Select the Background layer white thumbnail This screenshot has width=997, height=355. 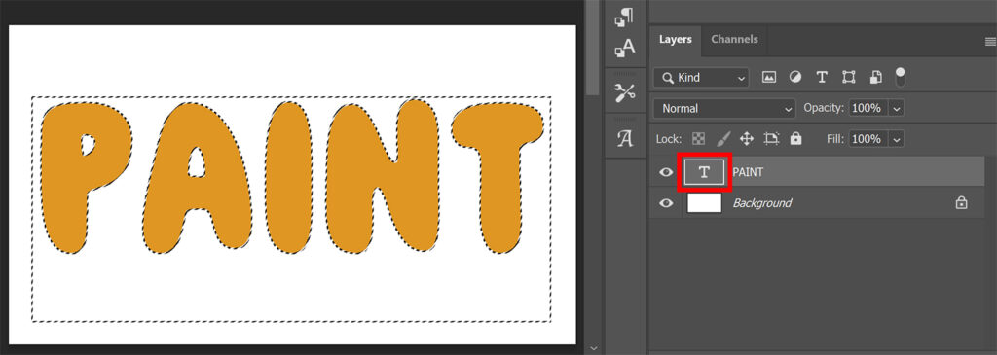click(x=704, y=203)
